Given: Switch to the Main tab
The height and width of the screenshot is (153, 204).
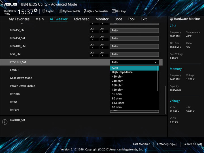Looking at the screenshot, I should click(40, 19).
